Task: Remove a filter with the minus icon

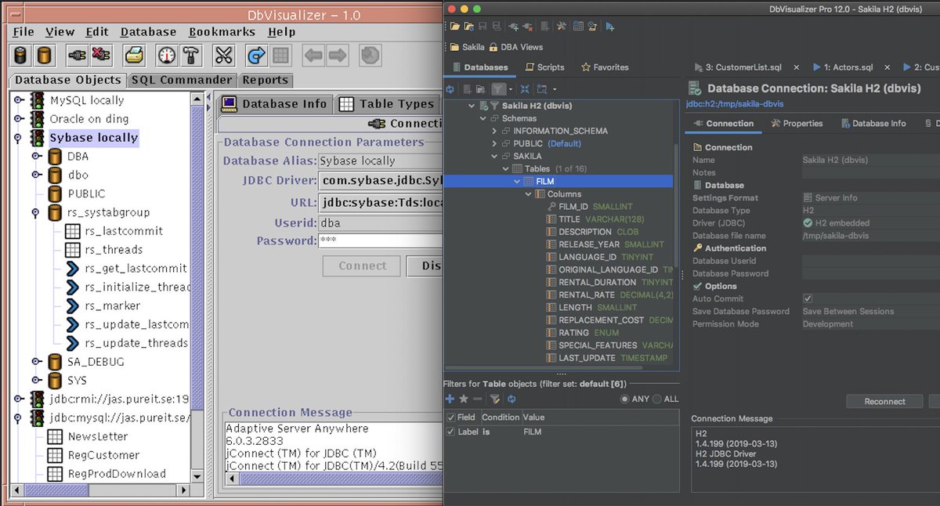Action: [x=478, y=399]
